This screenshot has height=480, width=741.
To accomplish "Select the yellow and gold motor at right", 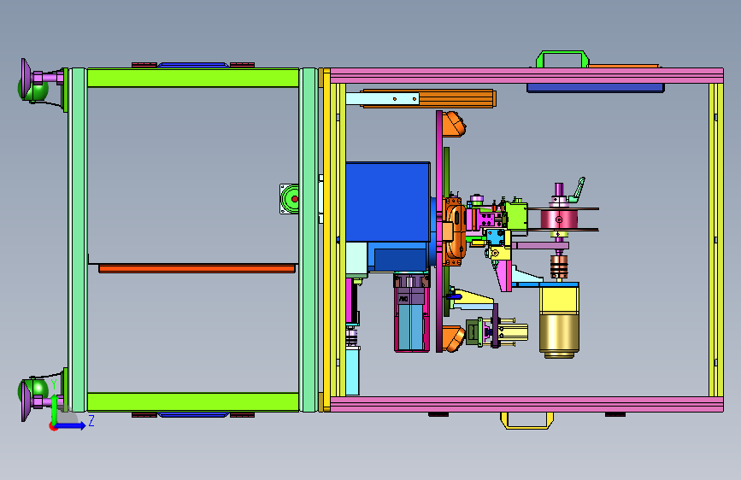I will pos(559,322).
